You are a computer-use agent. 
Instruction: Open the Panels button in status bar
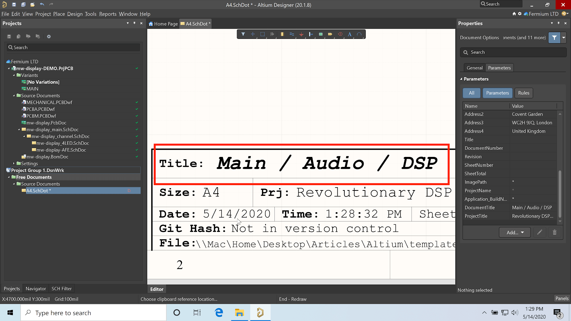pyautogui.click(x=562, y=299)
